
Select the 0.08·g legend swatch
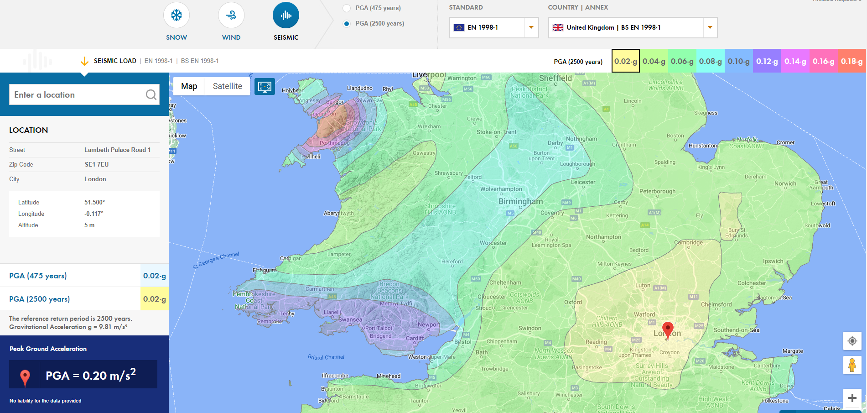711,61
